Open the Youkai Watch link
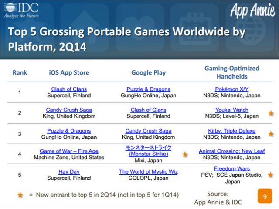The width and height of the screenshot is (279, 209). point(231,110)
